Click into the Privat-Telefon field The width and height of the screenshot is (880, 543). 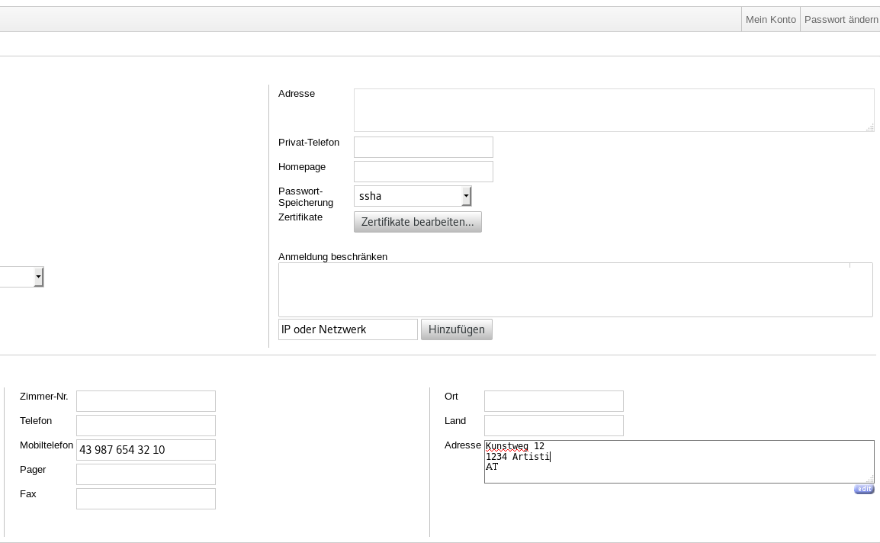(423, 147)
